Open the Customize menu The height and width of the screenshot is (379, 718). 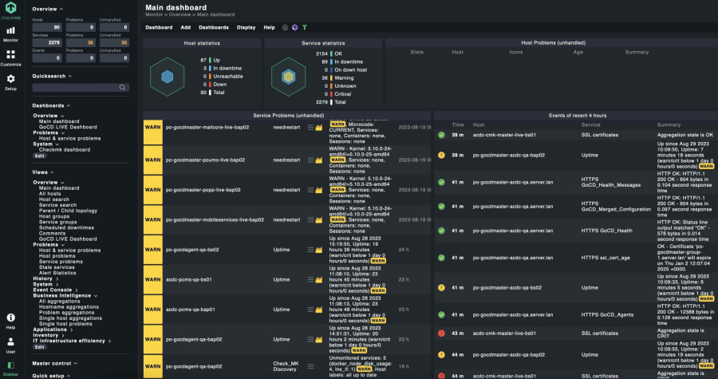coord(11,58)
